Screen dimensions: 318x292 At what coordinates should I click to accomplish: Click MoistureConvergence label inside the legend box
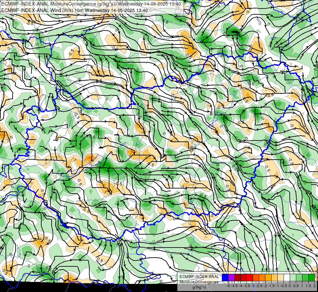[199, 282]
